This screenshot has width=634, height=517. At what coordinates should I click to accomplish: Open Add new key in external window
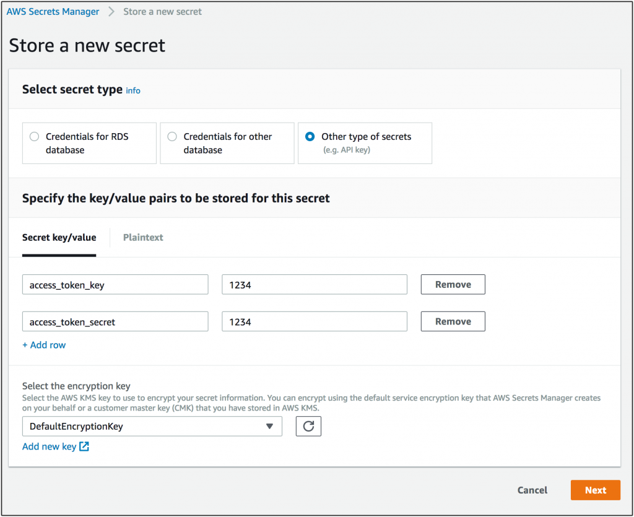(x=85, y=446)
